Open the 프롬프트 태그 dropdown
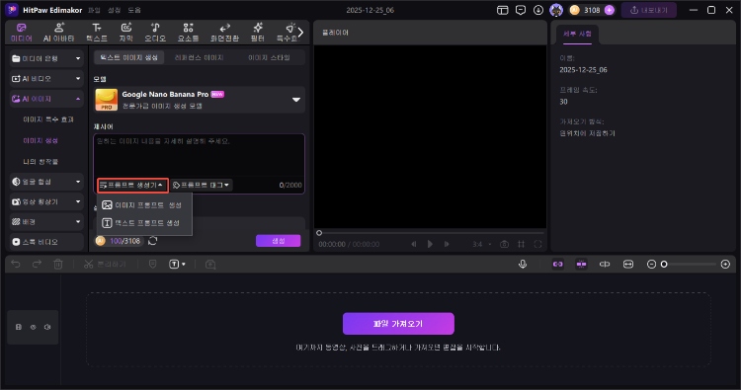741x390 pixels. click(x=201, y=185)
